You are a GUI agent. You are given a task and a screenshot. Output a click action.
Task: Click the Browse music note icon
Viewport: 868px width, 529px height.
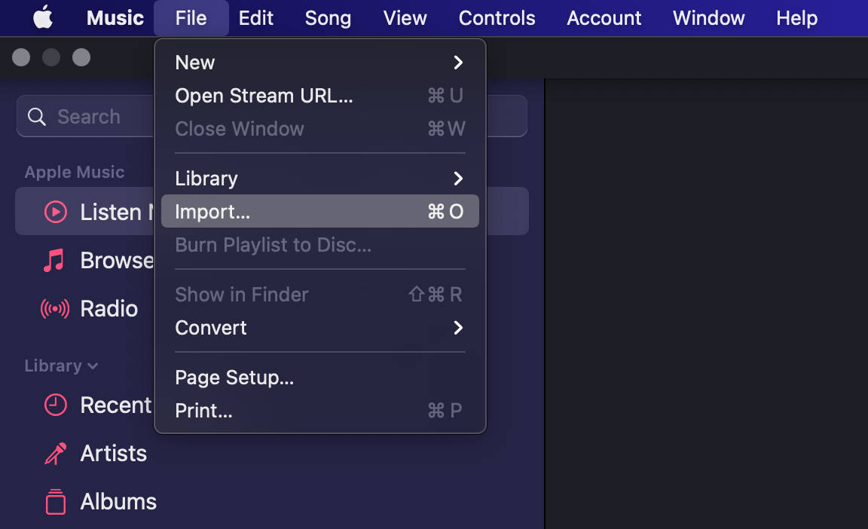[x=54, y=260]
